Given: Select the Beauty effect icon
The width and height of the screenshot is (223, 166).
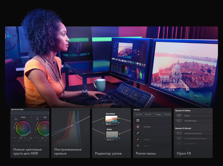Looking at the screenshot, I should 179,116.
